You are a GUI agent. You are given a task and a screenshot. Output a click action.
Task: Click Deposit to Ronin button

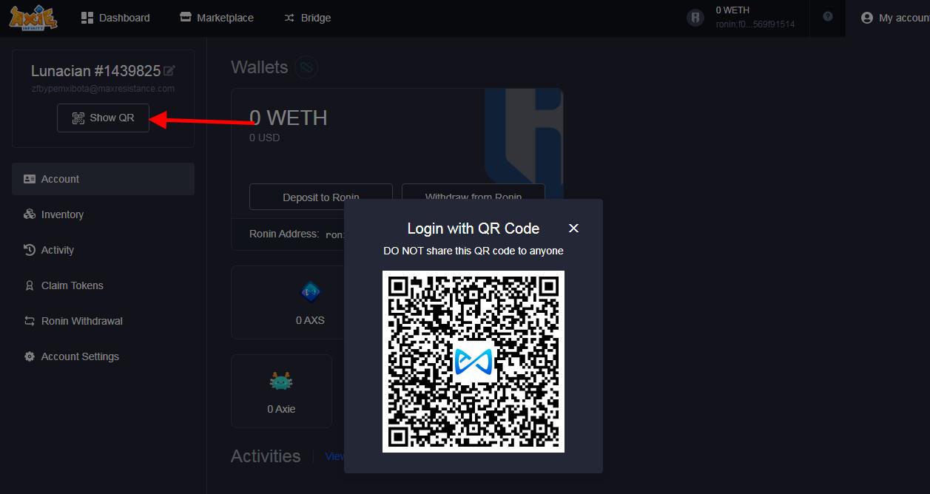(320, 197)
